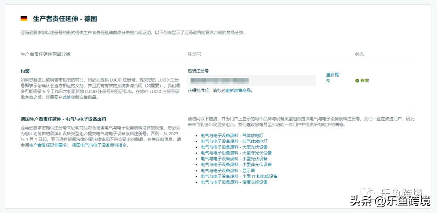Click the 包装 category title

coord(25,71)
